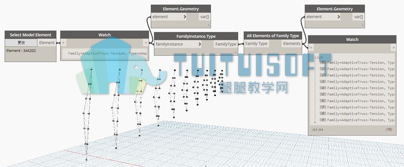Select list item index 9 in Watch
The width and height of the screenshot is (404, 167).
357,120
